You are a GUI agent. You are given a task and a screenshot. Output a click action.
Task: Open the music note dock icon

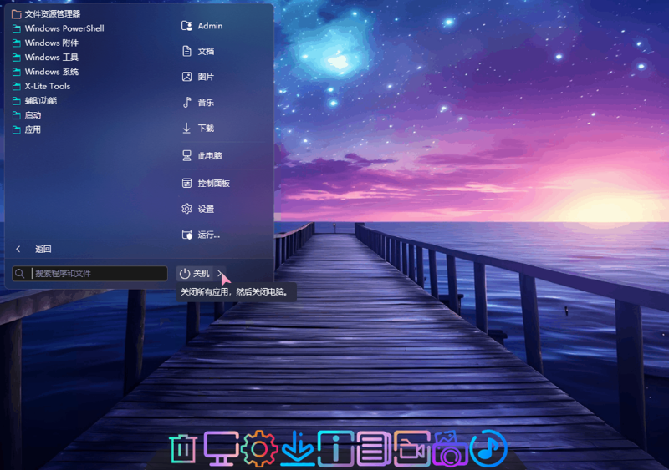[488, 448]
